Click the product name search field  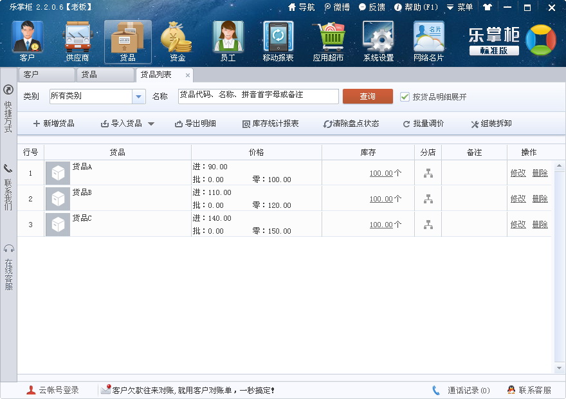[x=259, y=97]
